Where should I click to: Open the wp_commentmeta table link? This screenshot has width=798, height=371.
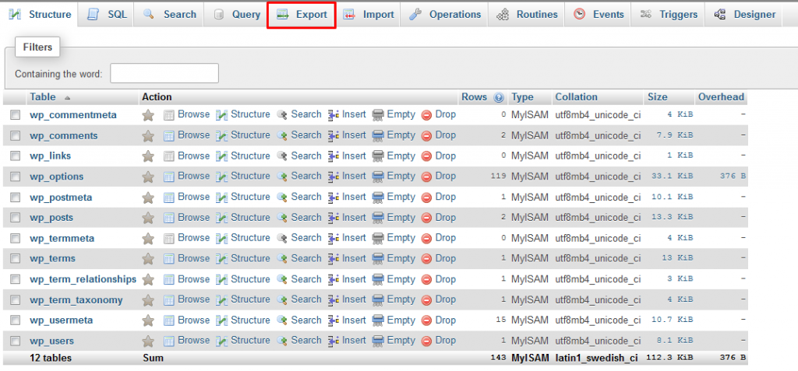(72, 115)
